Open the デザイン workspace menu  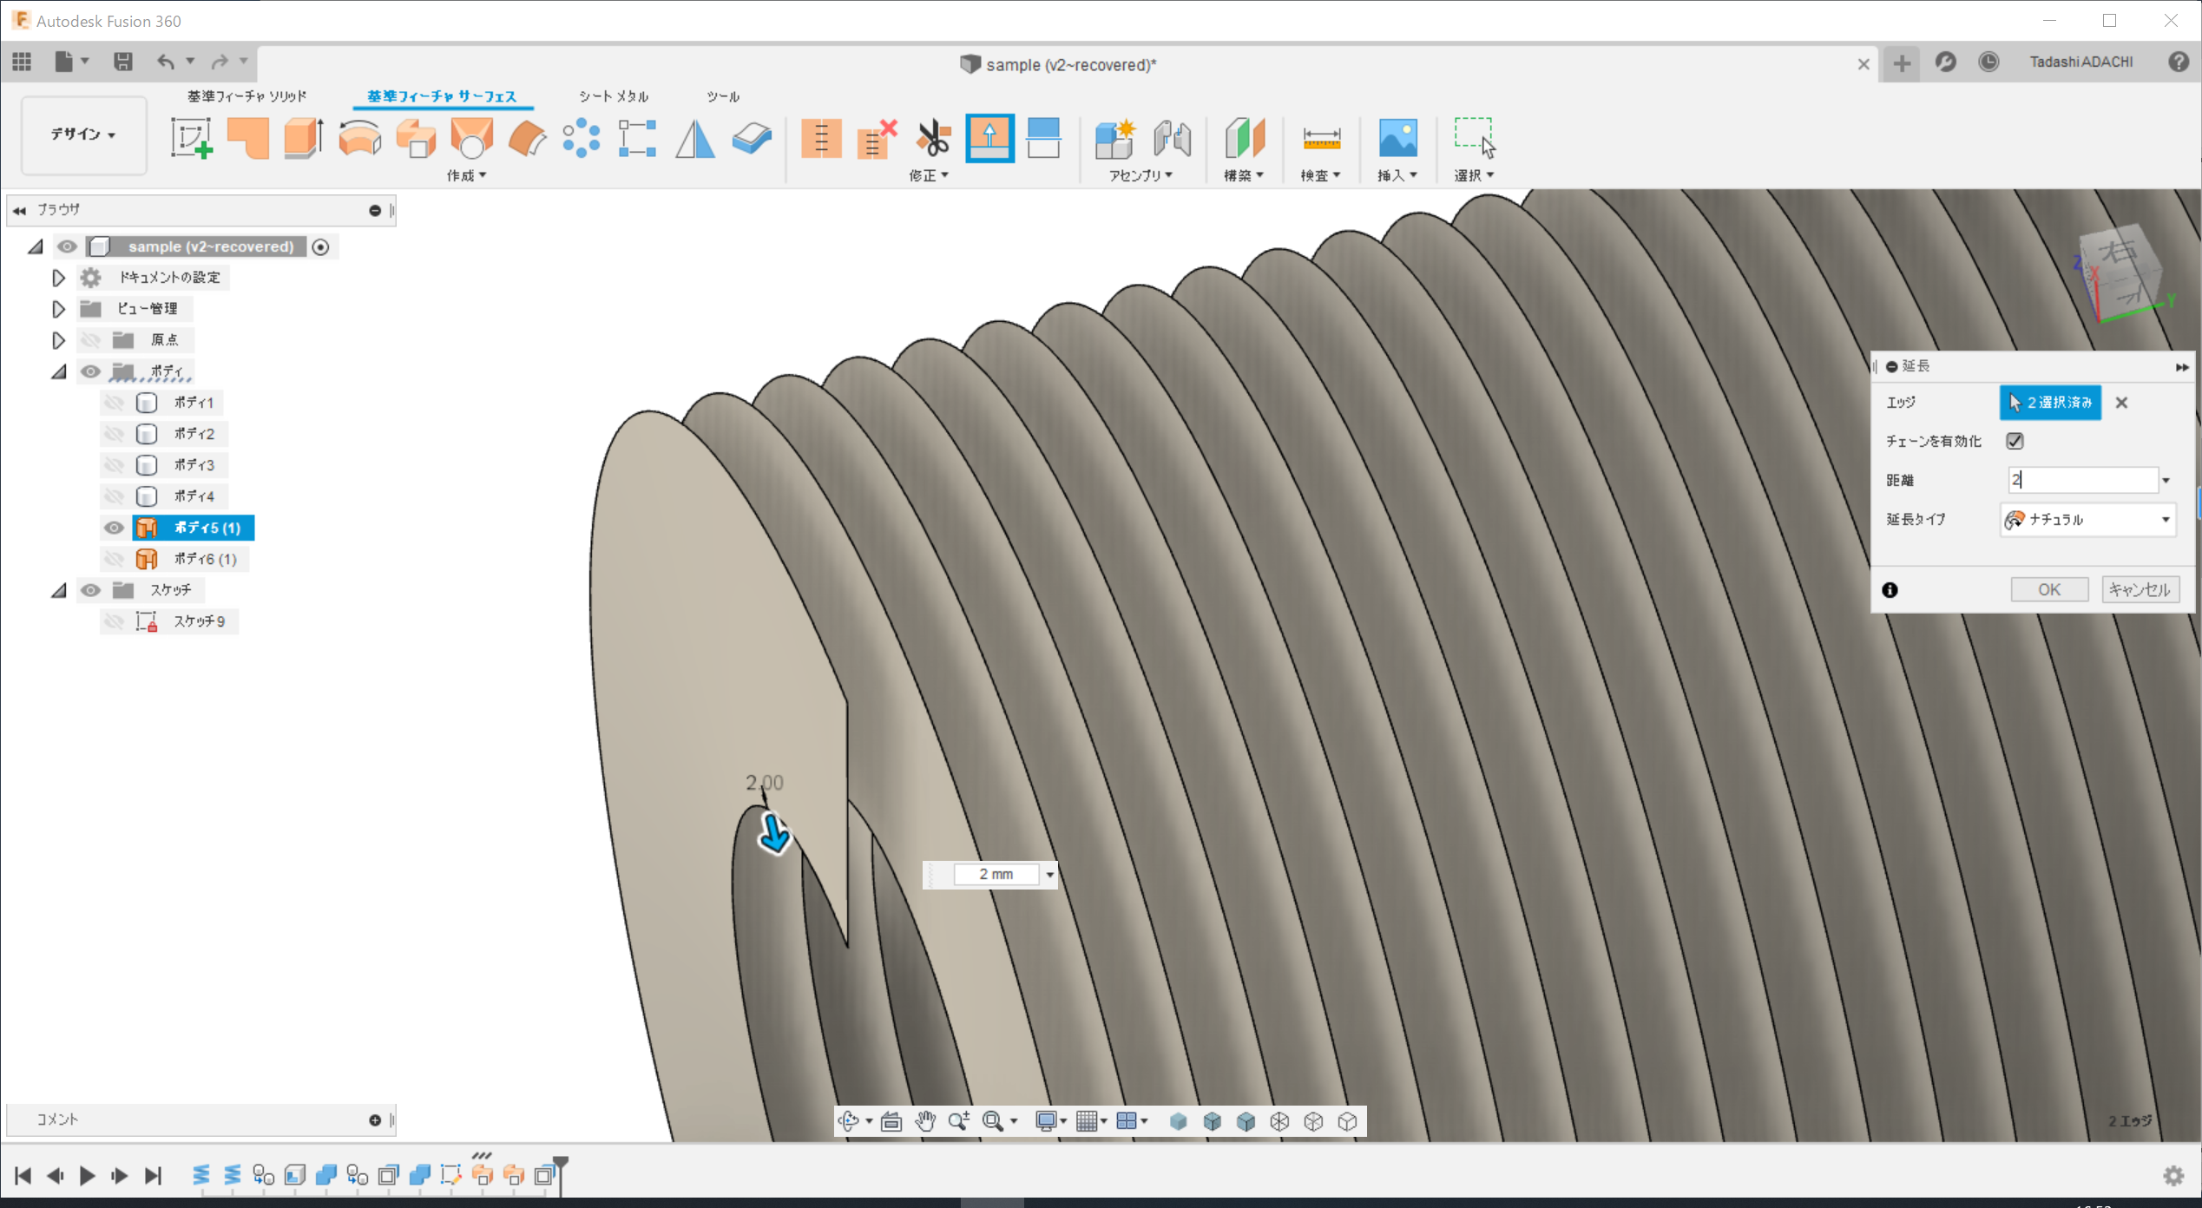(82, 135)
